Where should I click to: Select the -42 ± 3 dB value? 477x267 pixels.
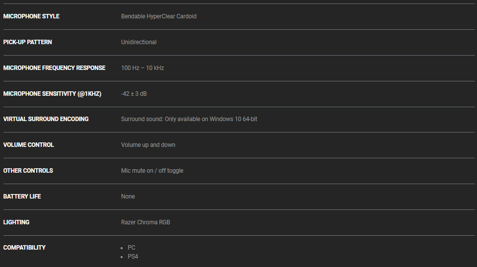134,94
